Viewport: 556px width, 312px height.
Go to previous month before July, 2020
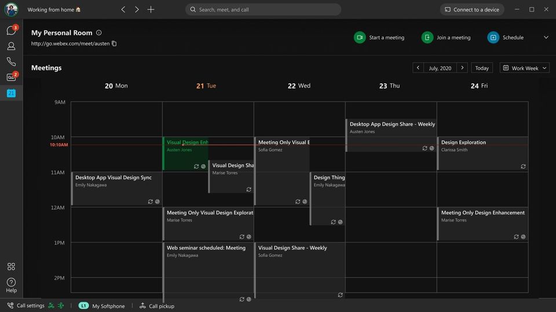click(418, 68)
